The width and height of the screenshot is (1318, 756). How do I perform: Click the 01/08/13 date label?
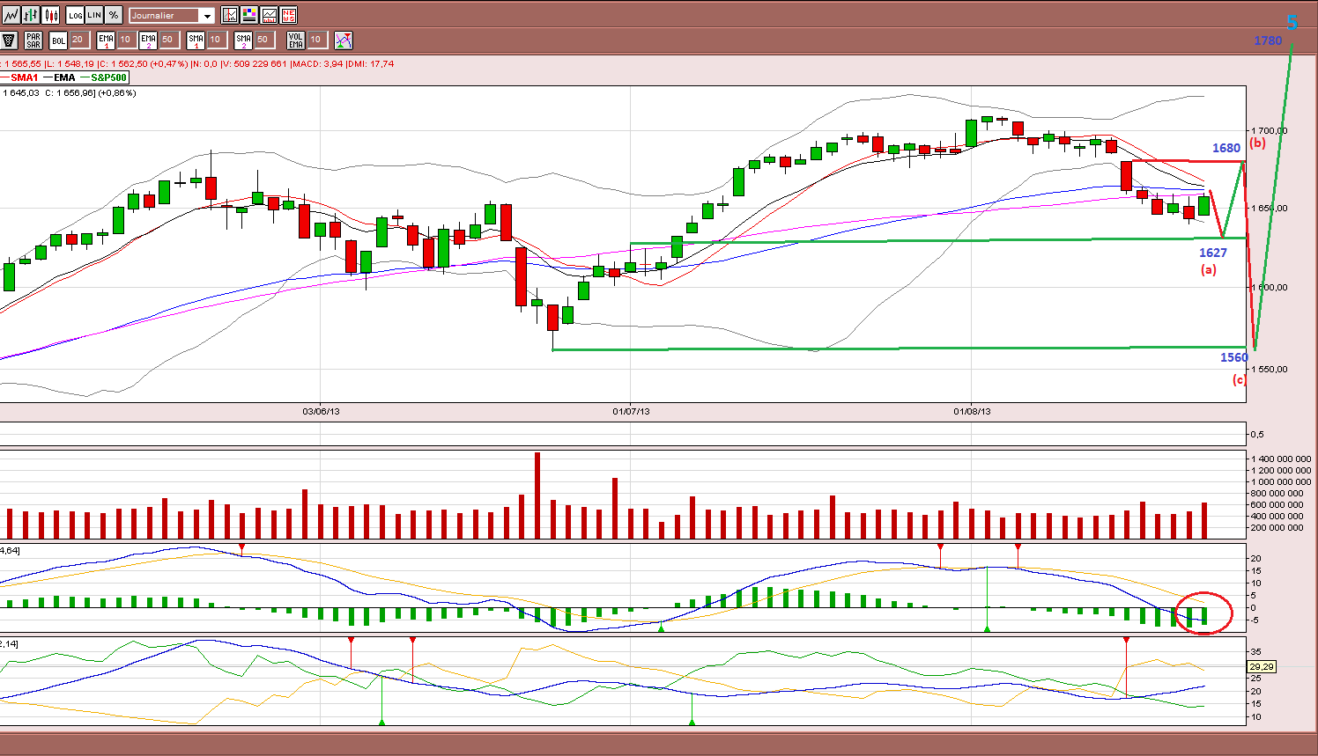pos(972,411)
